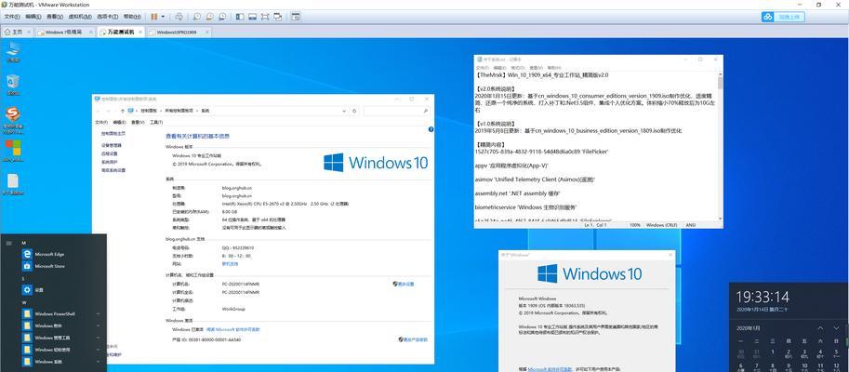849x372 pixels.
Task: Click the Start menu hamburger expand icon
Action: point(8,243)
